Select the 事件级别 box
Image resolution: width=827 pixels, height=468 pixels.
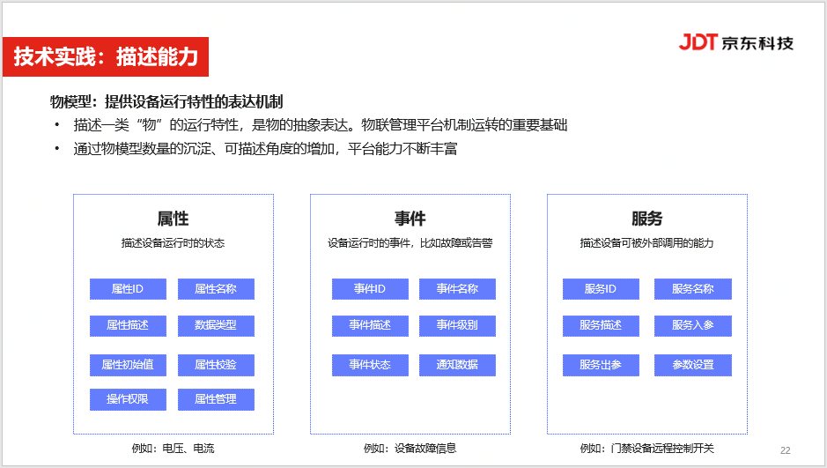(457, 325)
